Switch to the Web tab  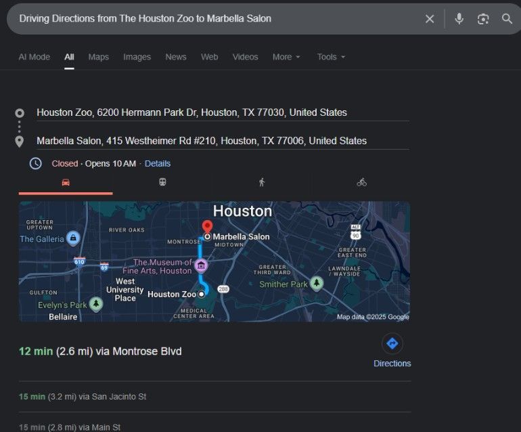(x=209, y=57)
